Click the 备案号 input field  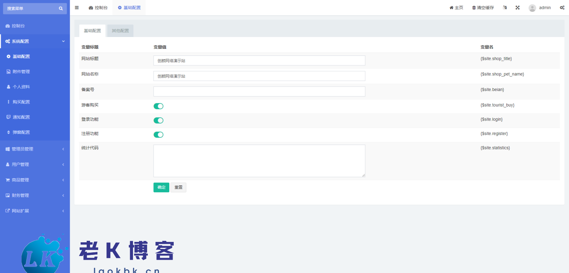[259, 91]
